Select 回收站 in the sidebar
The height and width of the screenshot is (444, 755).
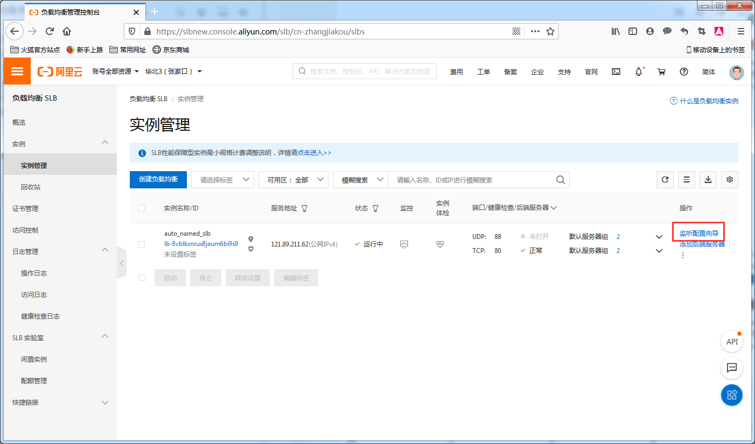tap(31, 187)
